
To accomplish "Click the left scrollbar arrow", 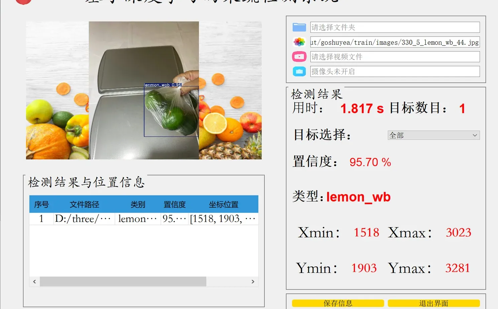I will pos(34,282).
